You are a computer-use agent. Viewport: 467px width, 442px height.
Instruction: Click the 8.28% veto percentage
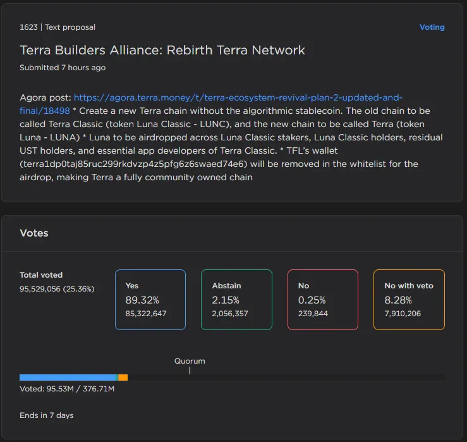click(398, 300)
